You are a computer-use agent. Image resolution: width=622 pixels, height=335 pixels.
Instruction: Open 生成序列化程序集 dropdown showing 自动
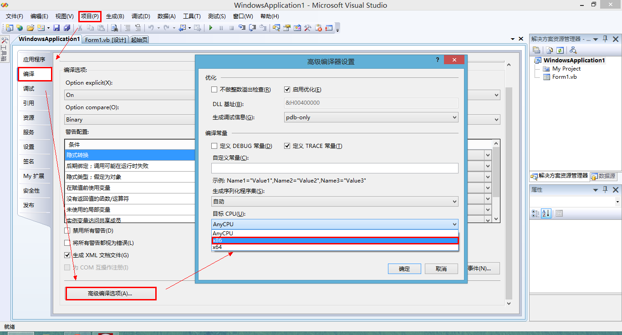[335, 201]
